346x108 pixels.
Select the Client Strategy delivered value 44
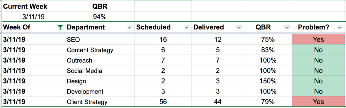coord(218,102)
